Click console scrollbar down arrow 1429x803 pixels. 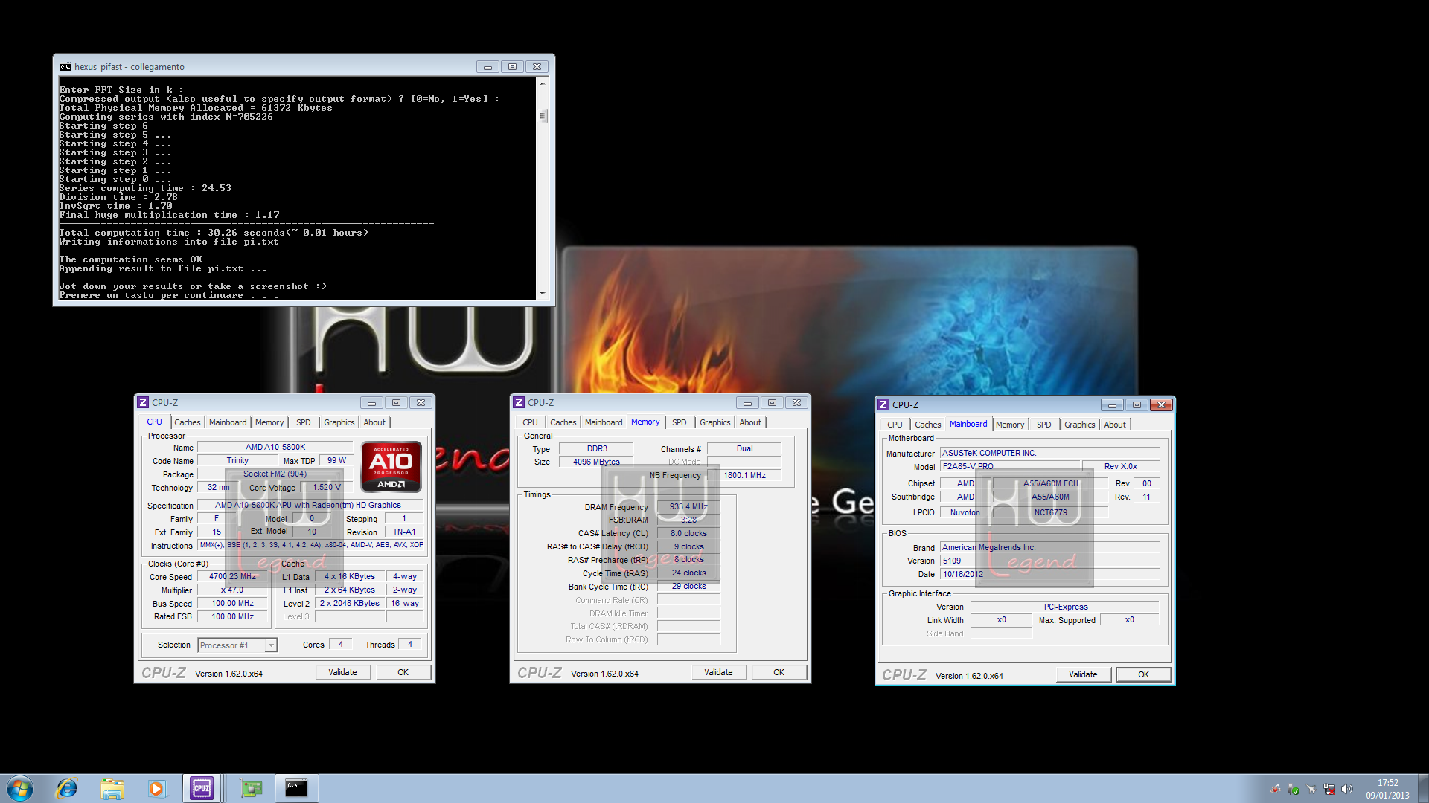pyautogui.click(x=543, y=294)
